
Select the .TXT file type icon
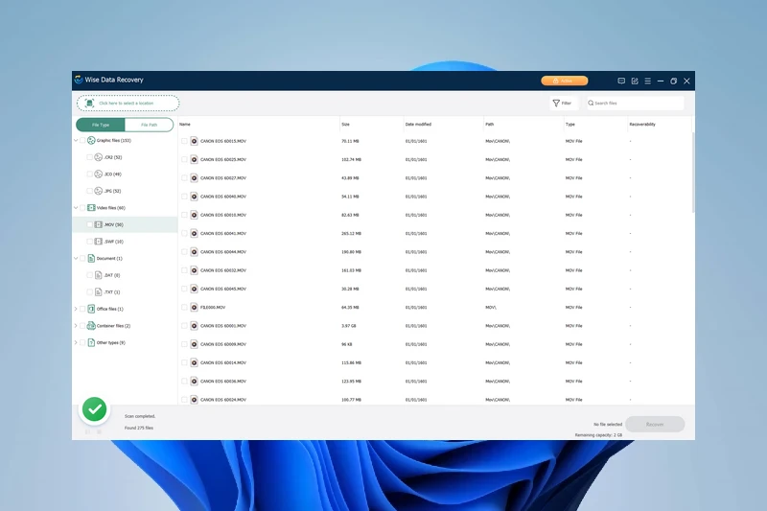click(99, 291)
